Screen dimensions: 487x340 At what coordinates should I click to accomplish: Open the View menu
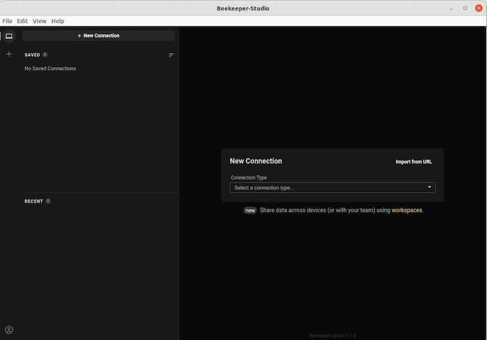[39, 21]
